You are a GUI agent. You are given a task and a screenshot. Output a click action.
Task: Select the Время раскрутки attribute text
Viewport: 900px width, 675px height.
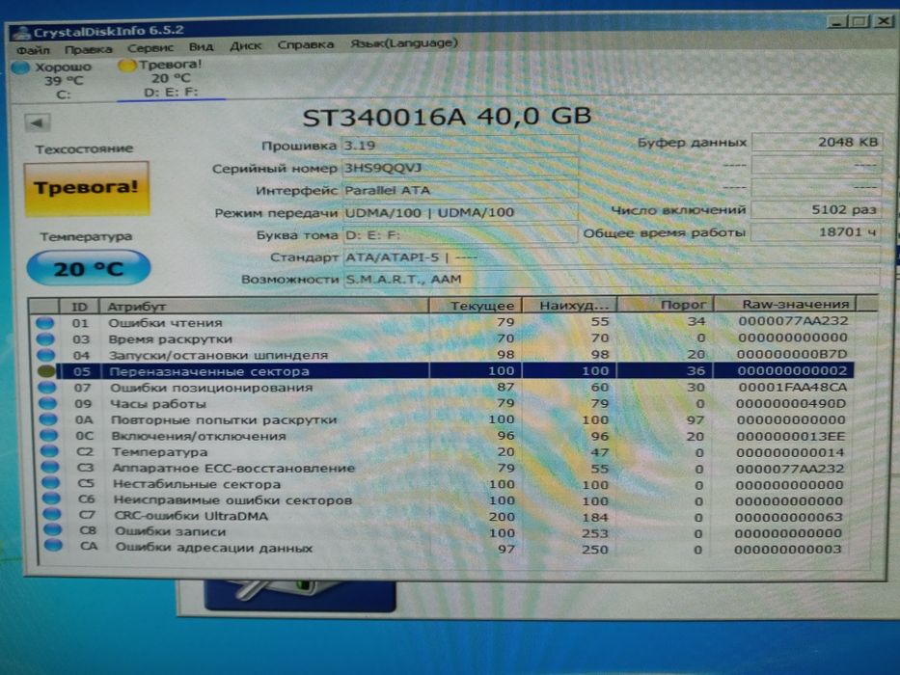(171, 338)
